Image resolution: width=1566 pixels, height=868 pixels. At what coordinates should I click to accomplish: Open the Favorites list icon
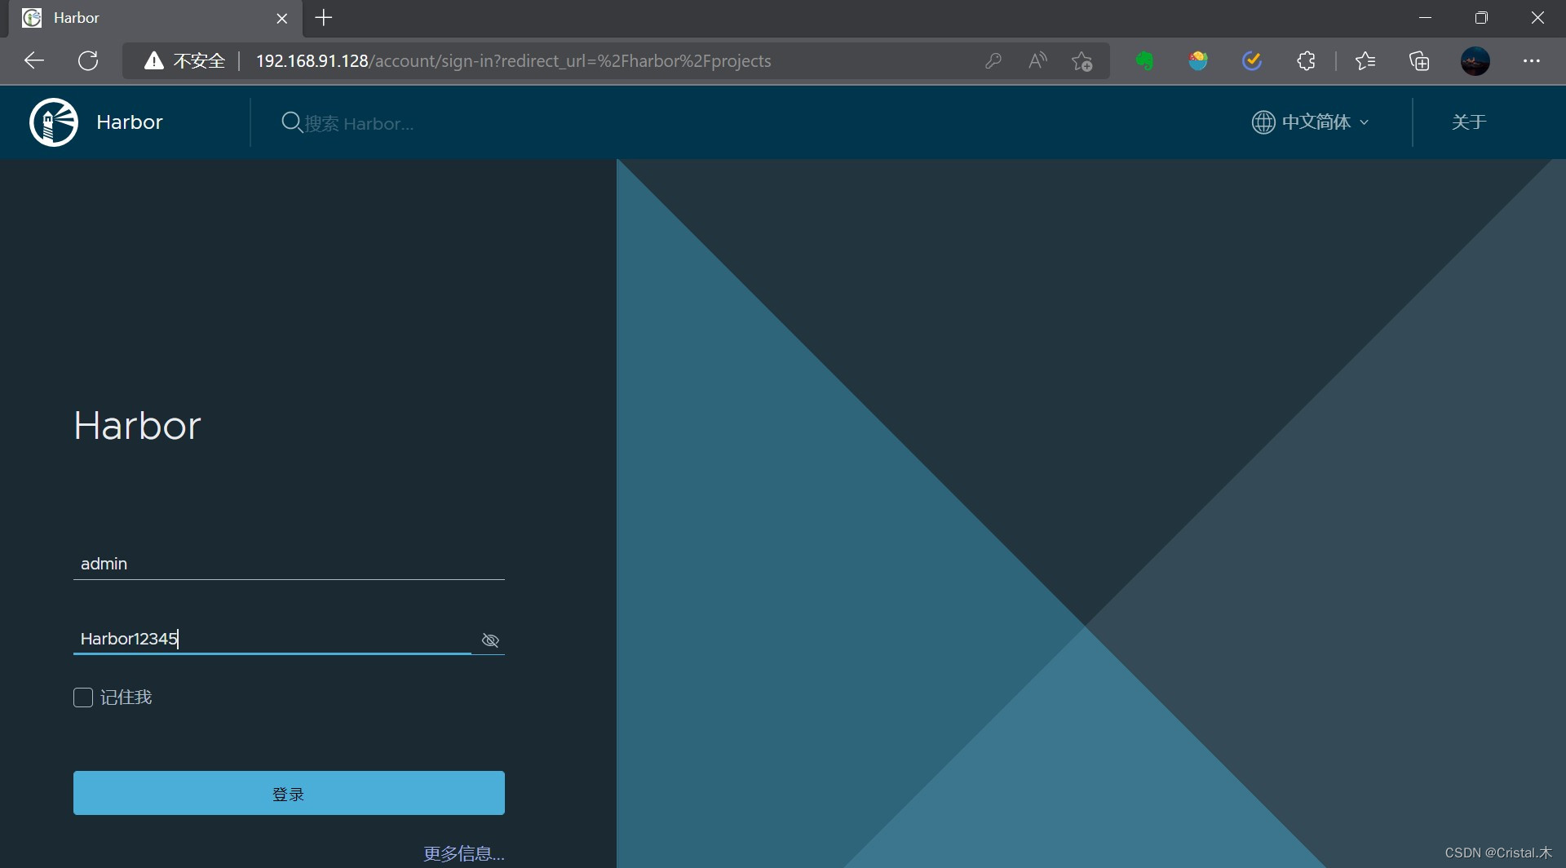tap(1365, 61)
